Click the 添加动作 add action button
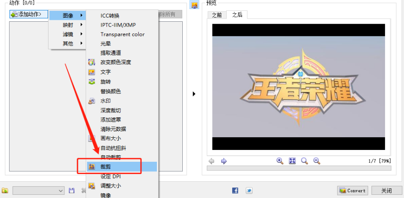This screenshot has height=198, width=404. (x=29, y=14)
